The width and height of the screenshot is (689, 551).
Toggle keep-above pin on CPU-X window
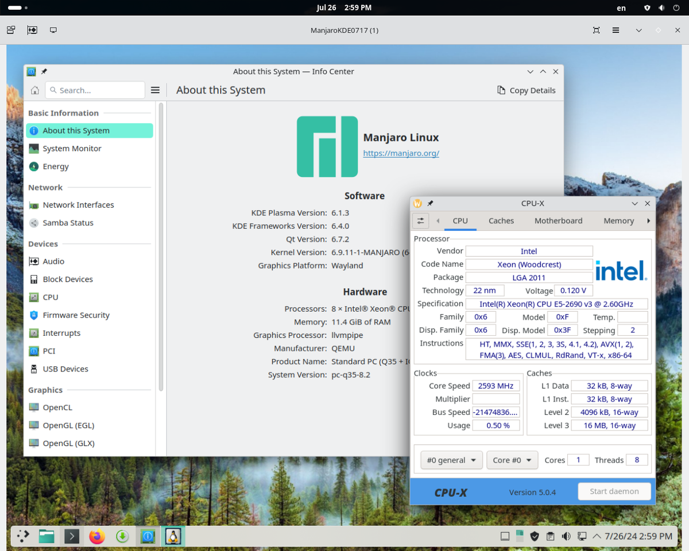coord(429,203)
